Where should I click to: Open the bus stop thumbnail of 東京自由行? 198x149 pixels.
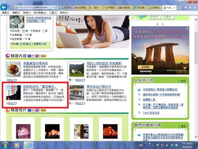pos(77,93)
